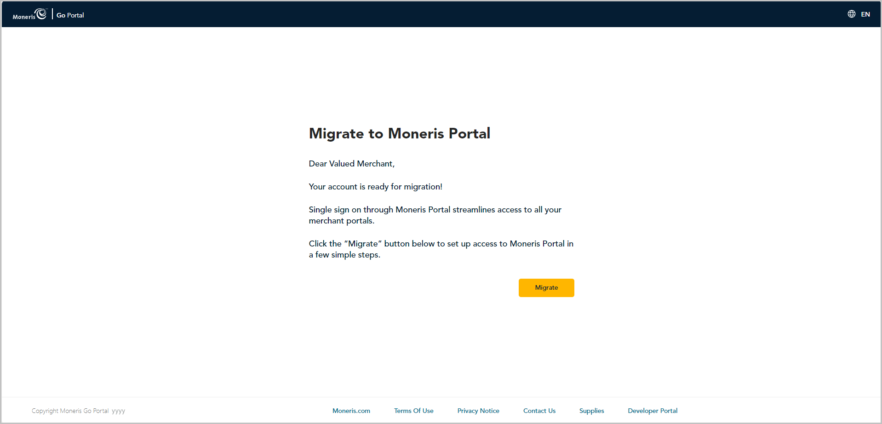The height and width of the screenshot is (424, 882).
Task: Click "Your account is ready for migration!" text
Action: (x=376, y=187)
